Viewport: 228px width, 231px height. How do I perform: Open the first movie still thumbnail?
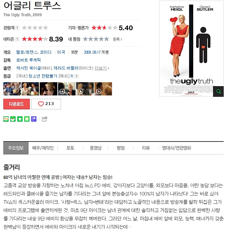(12, 89)
